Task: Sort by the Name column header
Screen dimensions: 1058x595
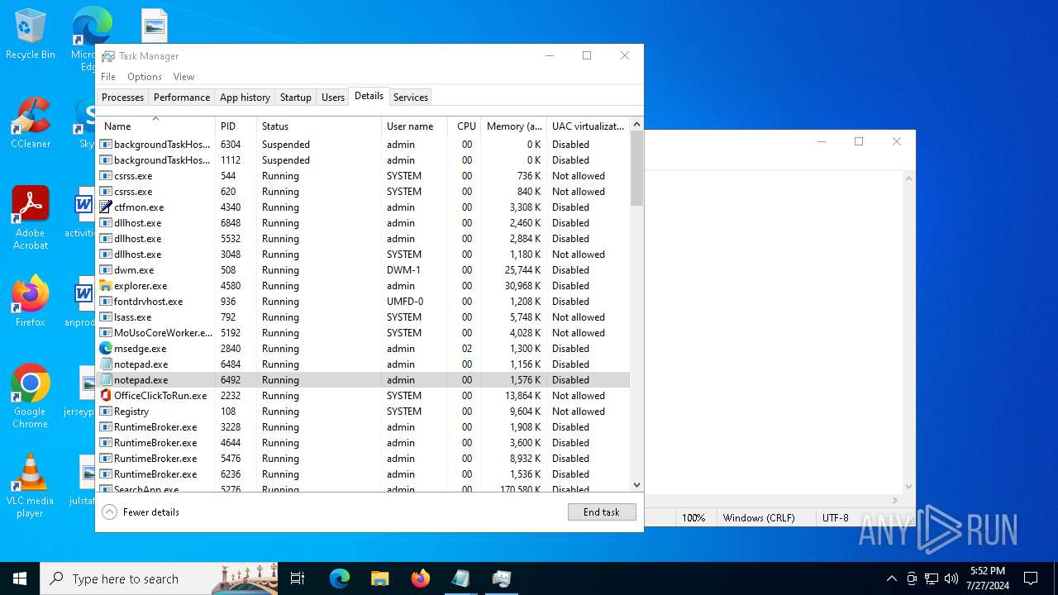Action: coord(155,126)
